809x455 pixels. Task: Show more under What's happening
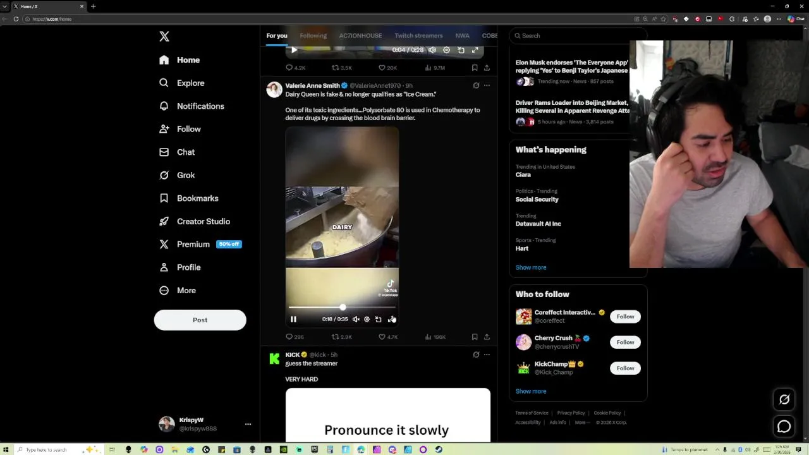point(531,267)
